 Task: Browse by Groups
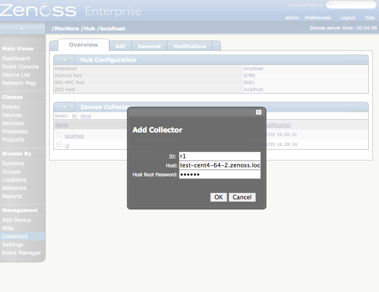tap(11, 171)
